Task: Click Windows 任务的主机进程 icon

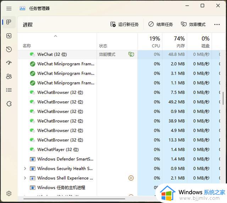Action: [32, 188]
